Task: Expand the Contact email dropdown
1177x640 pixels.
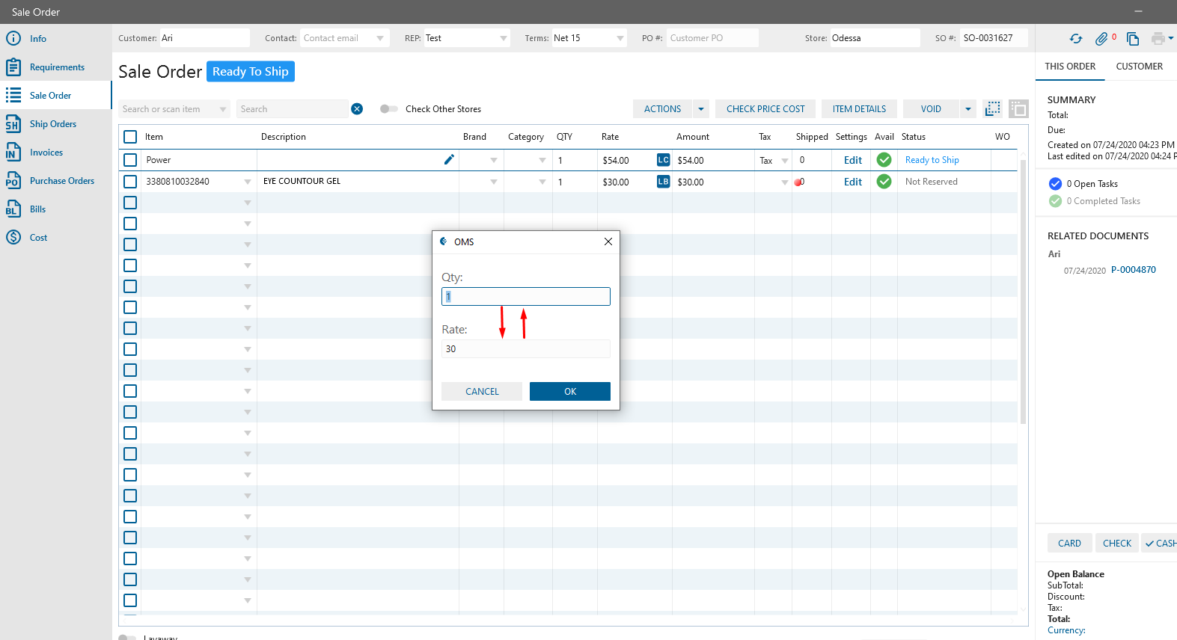Action: [380, 38]
